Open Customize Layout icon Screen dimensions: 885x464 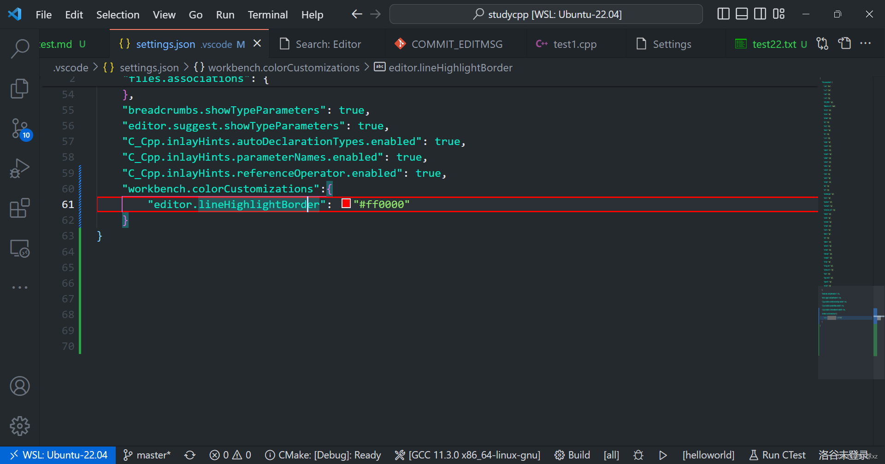(779, 14)
